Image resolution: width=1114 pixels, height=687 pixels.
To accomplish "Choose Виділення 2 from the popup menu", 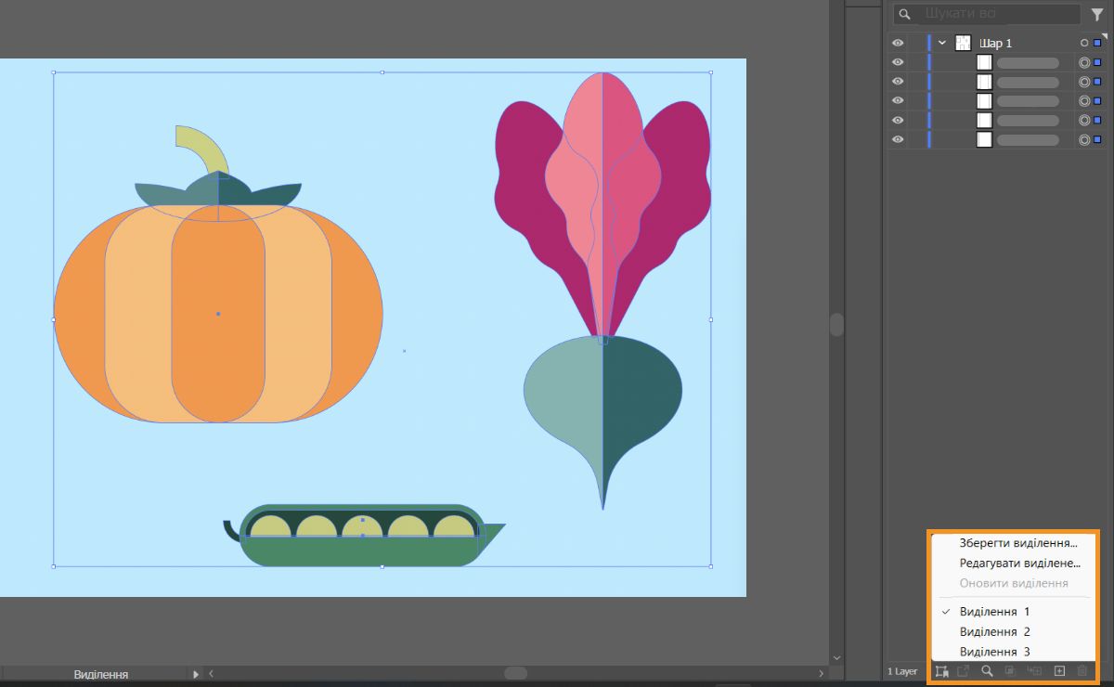I will [x=994, y=631].
